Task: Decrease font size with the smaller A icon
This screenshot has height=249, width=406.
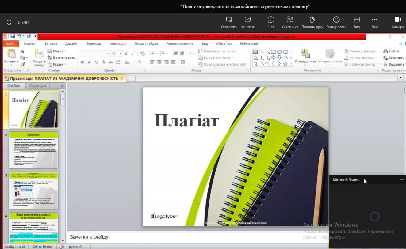Action: click(x=133, y=54)
